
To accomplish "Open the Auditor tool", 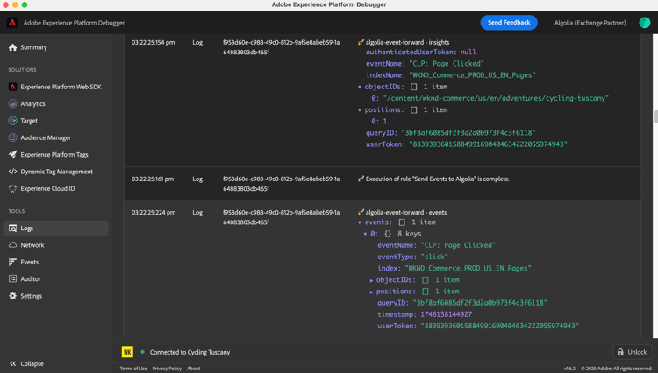I will (x=31, y=278).
